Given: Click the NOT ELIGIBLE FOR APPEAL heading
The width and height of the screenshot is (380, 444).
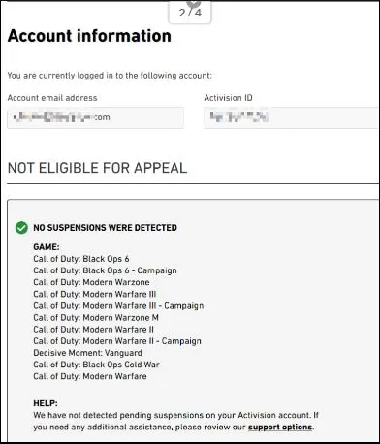Looking at the screenshot, I should click(97, 168).
